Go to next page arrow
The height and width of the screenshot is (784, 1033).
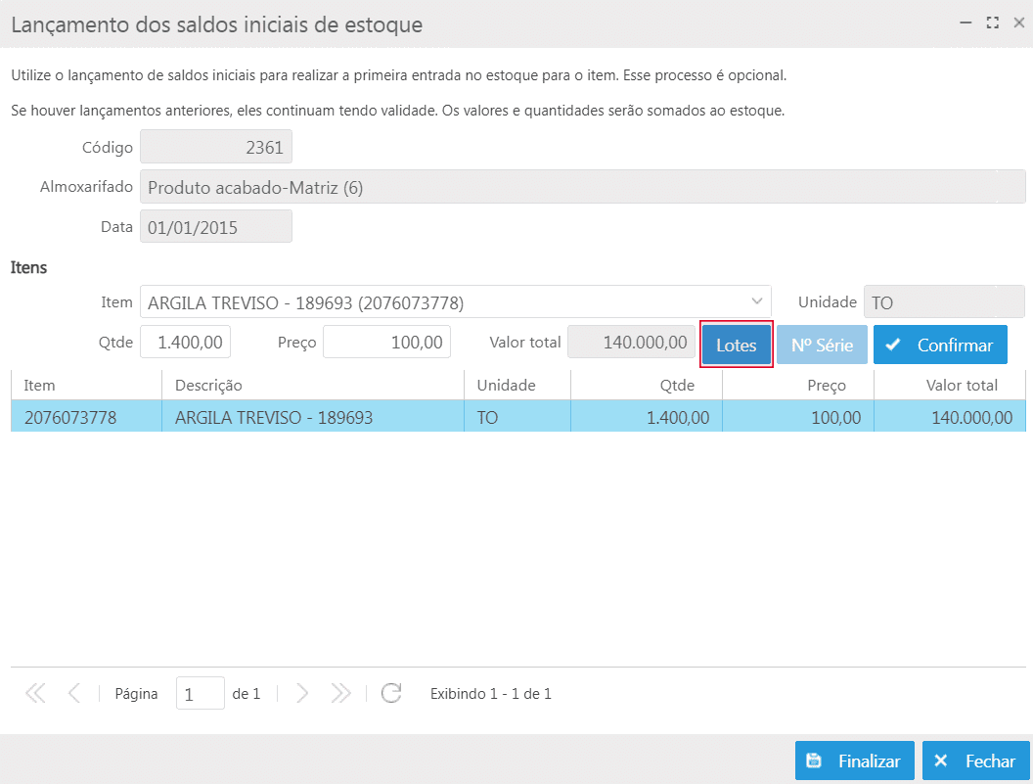[302, 694]
